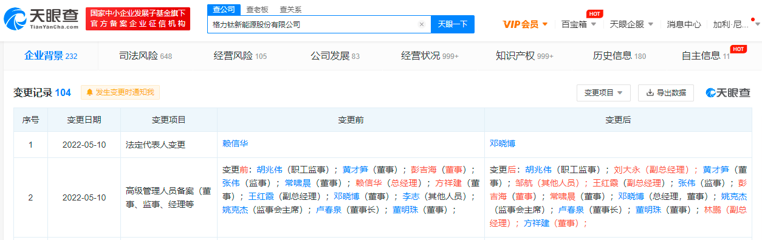Open 卢春泉 in row 2 变更前 column

coord(329,210)
